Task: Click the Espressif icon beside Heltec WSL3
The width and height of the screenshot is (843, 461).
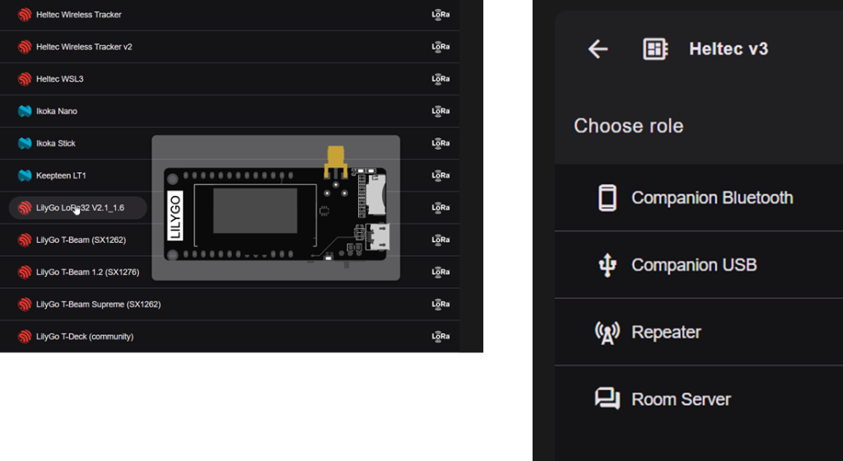Action: [25, 79]
